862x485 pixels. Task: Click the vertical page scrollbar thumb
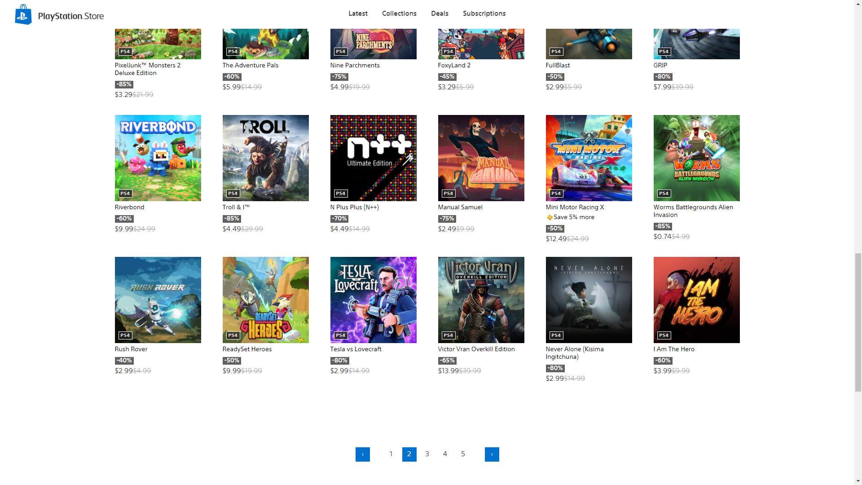point(858,322)
